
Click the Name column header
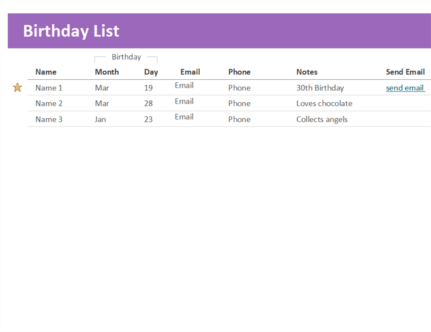[46, 72]
